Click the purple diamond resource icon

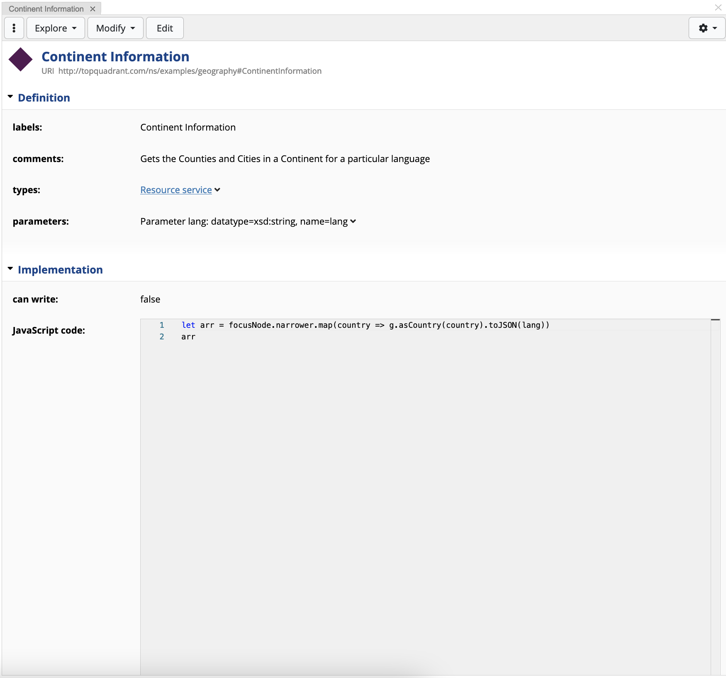20,60
